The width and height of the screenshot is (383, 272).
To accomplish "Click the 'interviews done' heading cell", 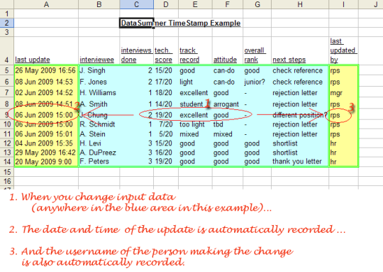I will (137, 51).
